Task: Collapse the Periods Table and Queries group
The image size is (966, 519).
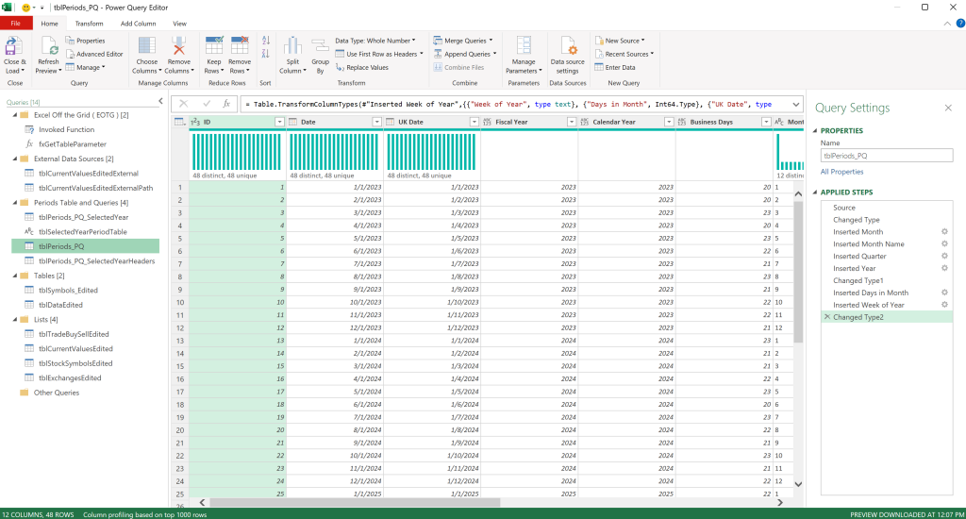Action: [15, 203]
